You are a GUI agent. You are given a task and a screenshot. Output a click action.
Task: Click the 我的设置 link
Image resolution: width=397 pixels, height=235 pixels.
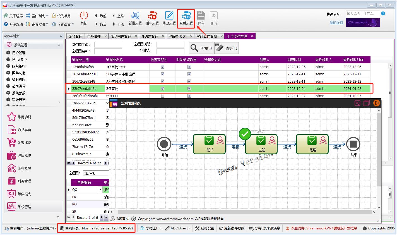[x=336, y=23]
